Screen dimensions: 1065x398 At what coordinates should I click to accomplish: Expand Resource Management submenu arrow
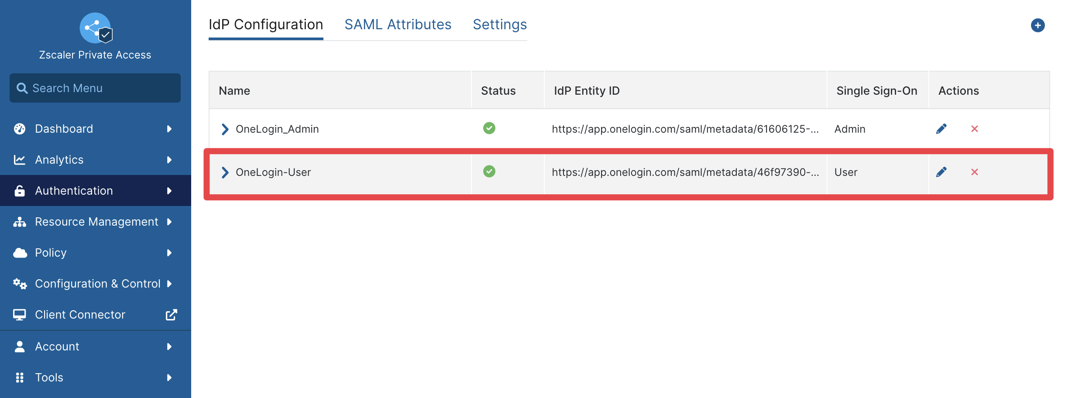tap(169, 222)
